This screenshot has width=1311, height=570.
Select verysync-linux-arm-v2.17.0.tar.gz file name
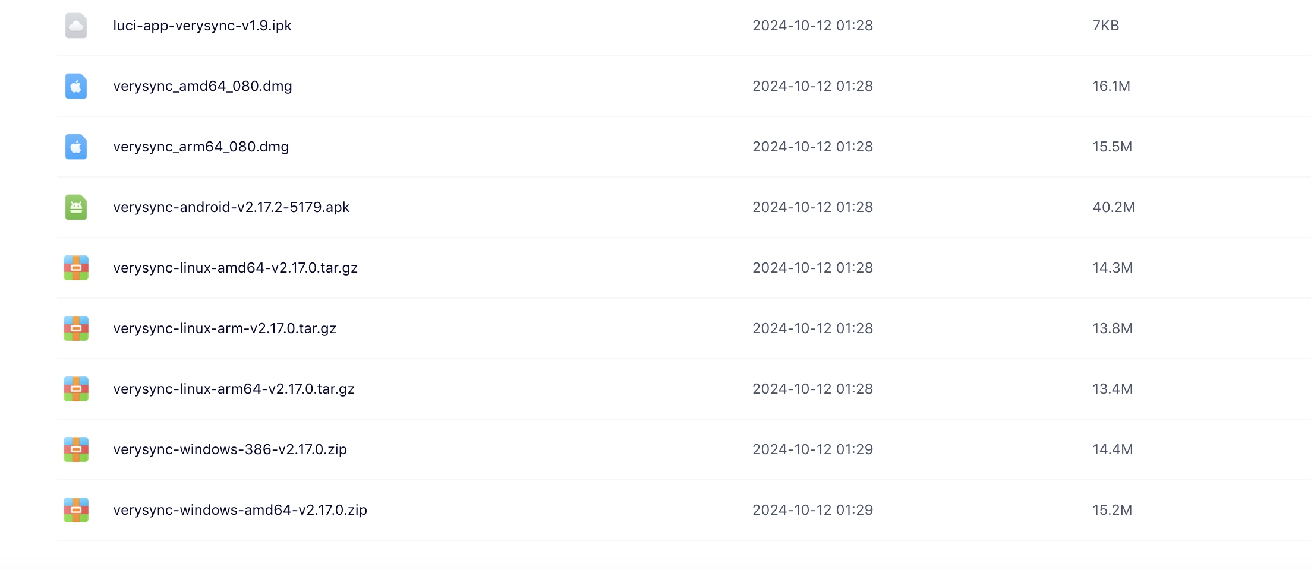(225, 328)
